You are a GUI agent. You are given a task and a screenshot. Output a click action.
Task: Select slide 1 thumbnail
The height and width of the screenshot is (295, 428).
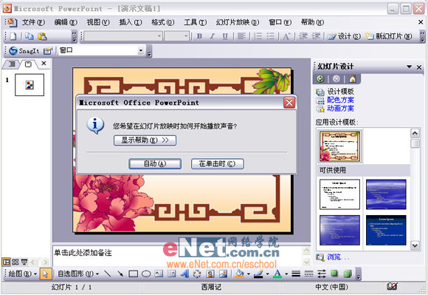pyautogui.click(x=30, y=85)
